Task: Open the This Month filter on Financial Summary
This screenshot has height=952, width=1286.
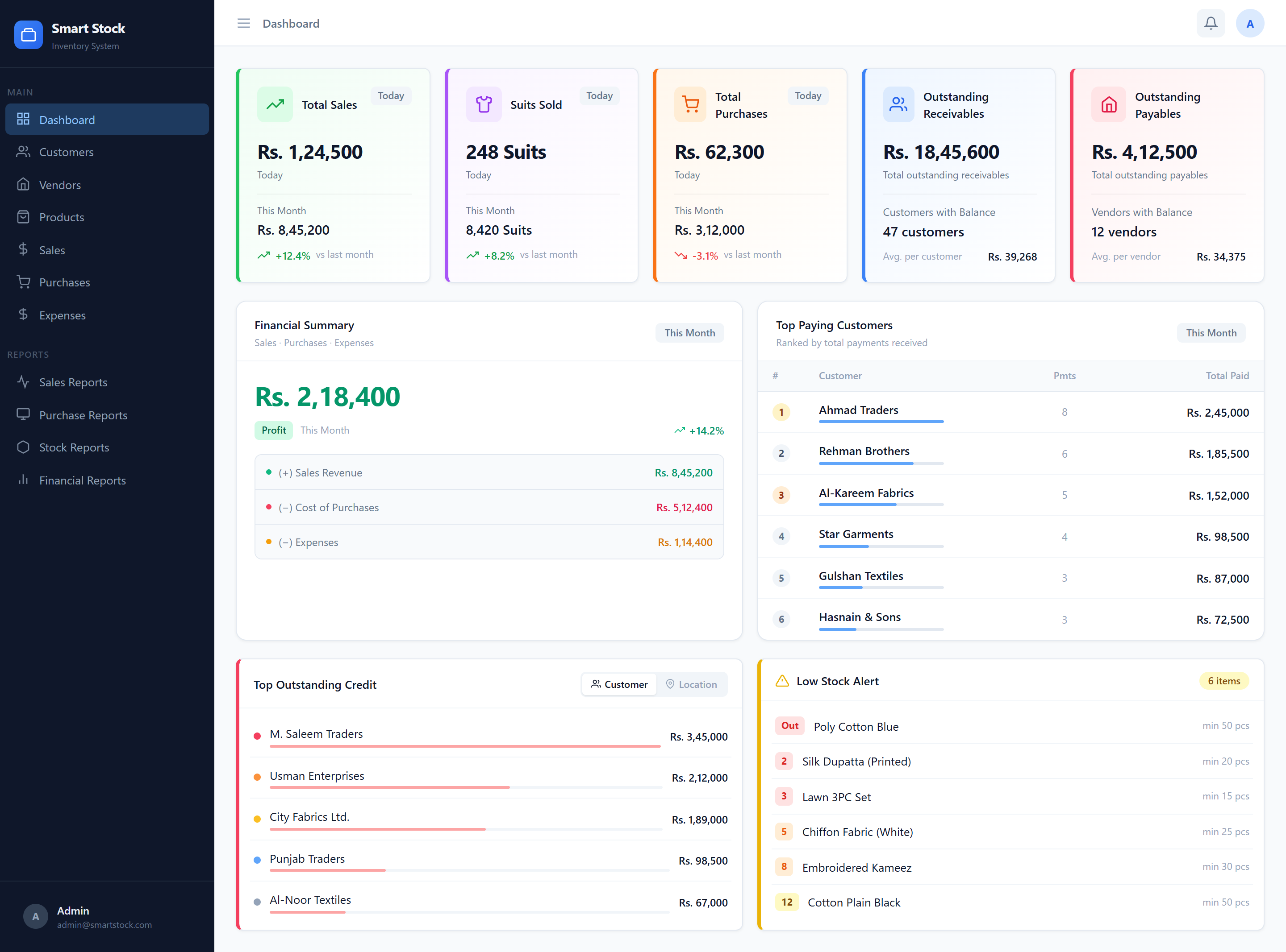Action: tap(689, 332)
